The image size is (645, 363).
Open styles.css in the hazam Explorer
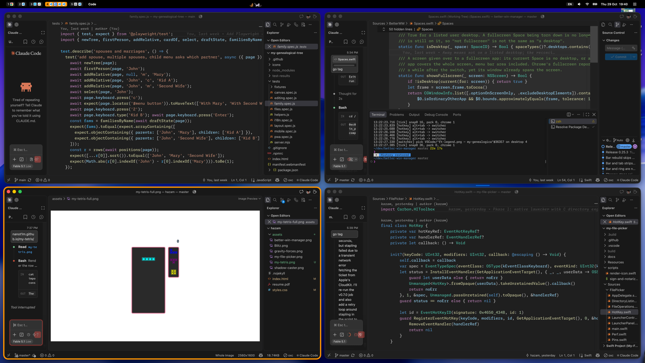(x=280, y=290)
